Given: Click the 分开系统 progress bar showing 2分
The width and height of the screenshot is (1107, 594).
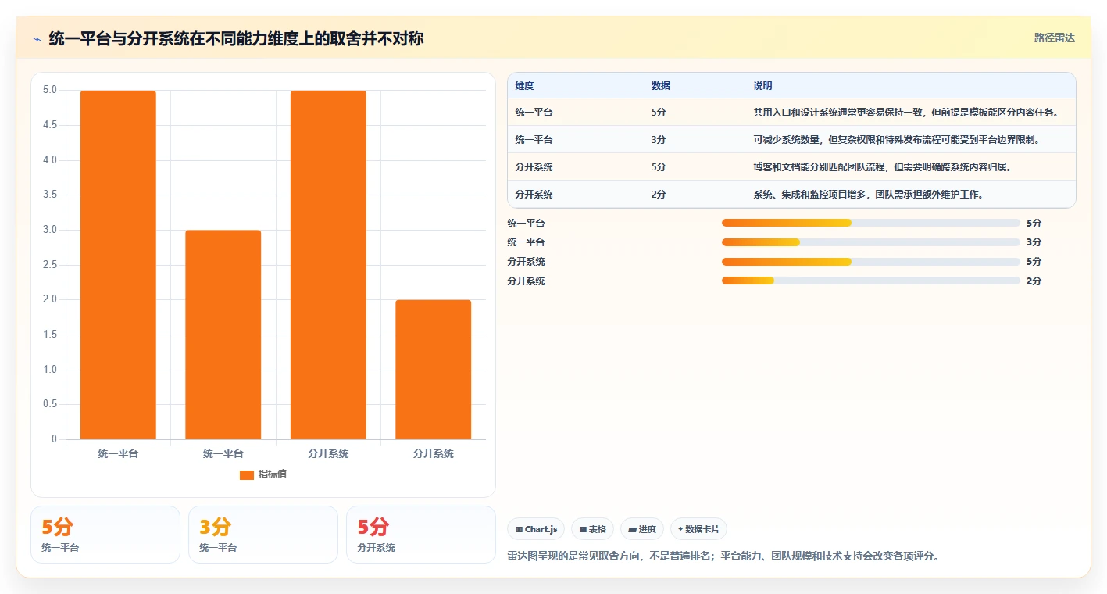Looking at the screenshot, I should click(871, 281).
